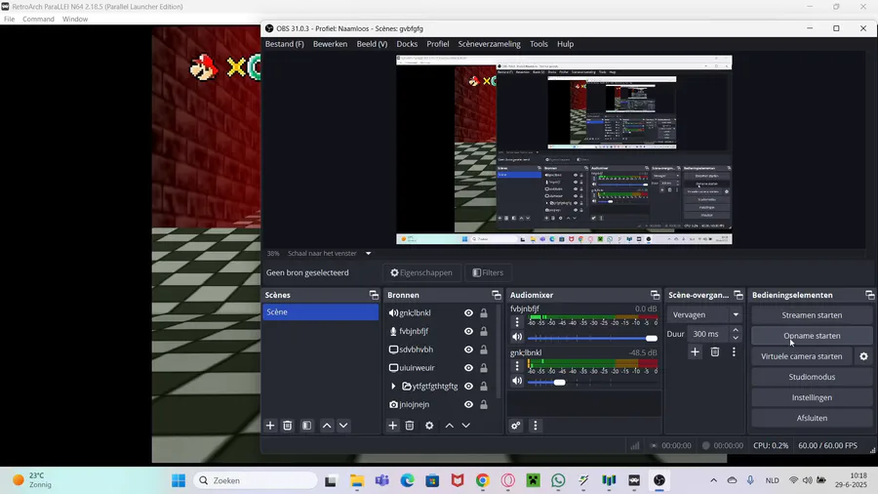Open WhatsApp from the taskbar
Viewport: 878px width, 494px height.
[x=558, y=480]
